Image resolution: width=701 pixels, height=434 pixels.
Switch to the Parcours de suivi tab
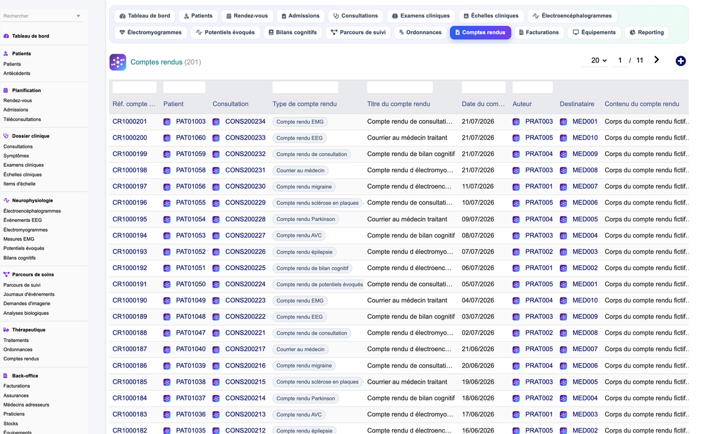click(358, 33)
